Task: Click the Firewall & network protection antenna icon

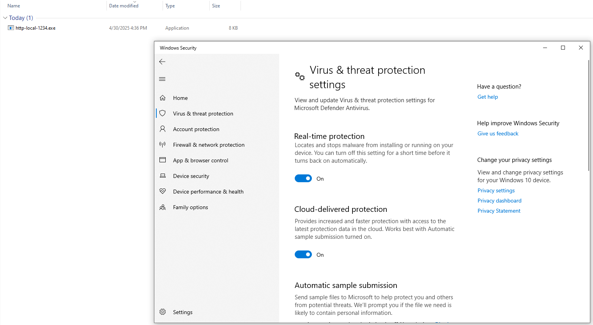Action: (163, 145)
